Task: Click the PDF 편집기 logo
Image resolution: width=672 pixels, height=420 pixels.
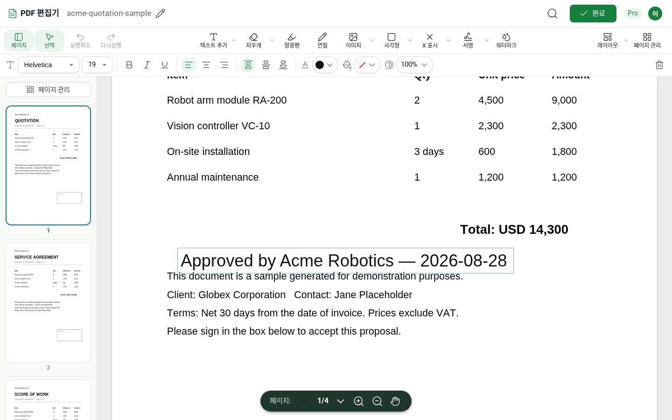Action: click(34, 14)
